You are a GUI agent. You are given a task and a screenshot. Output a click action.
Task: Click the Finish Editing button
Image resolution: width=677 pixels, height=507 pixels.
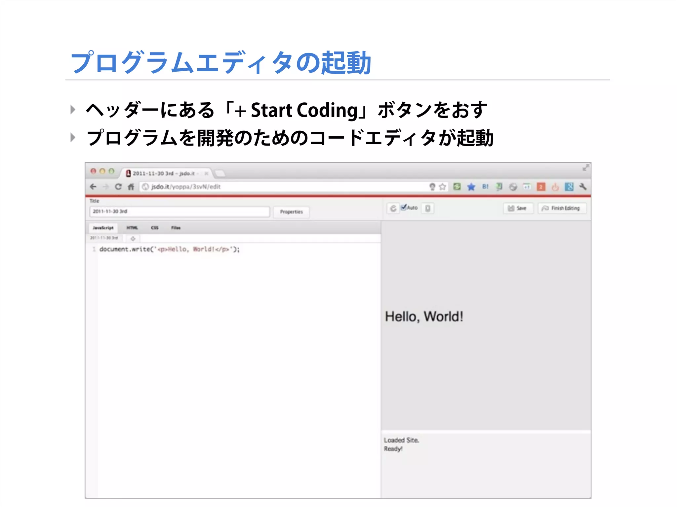(562, 208)
